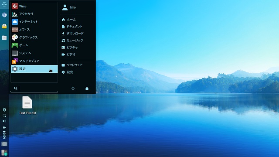Screen dimensions: 279x157
Task: Click the highlighted 設定 category with gear icon
Action: [x=34, y=69]
